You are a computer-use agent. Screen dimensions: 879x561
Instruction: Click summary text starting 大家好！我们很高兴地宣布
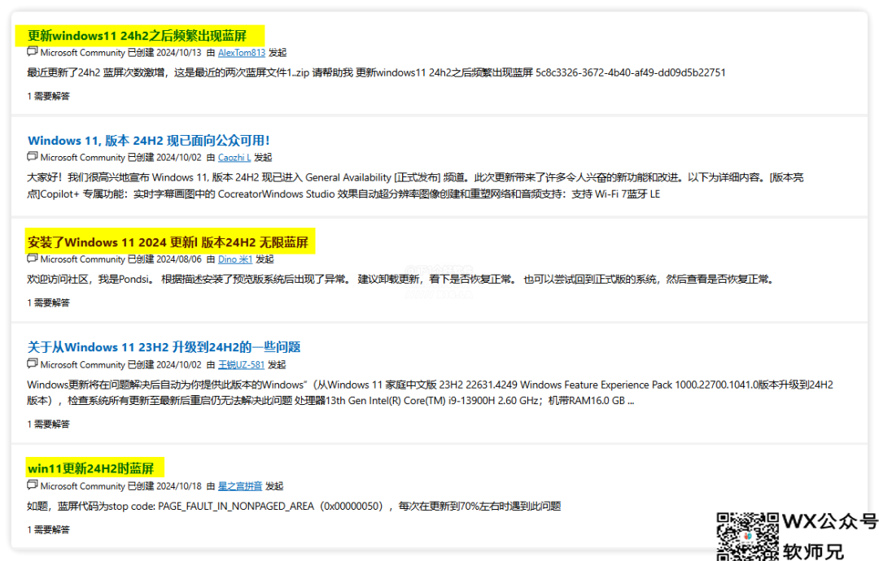(415, 186)
